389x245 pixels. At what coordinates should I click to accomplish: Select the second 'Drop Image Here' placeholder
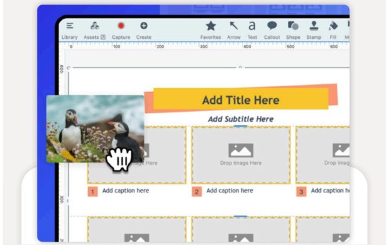click(241, 155)
